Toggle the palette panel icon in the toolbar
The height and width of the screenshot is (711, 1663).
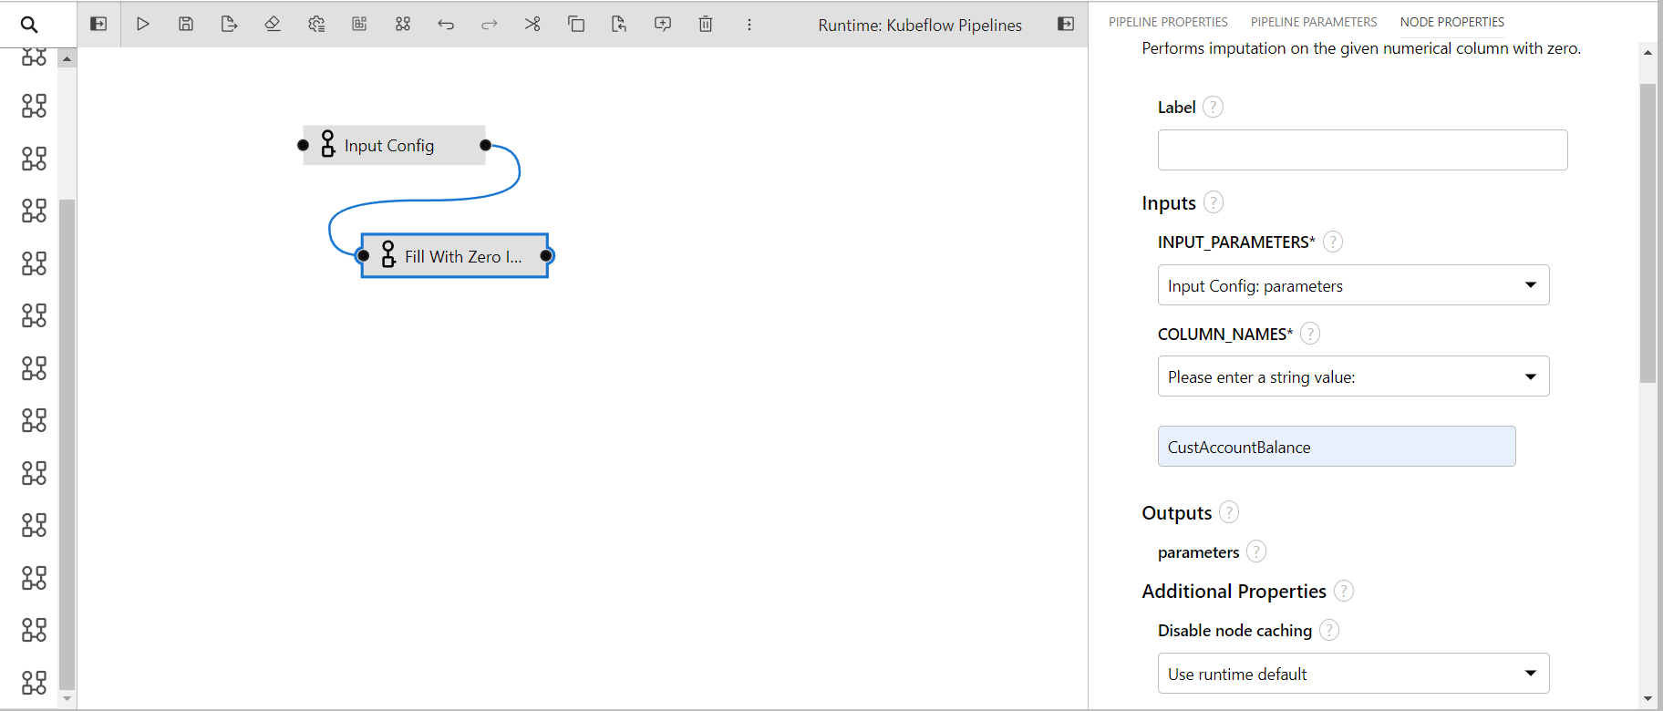pos(98,25)
